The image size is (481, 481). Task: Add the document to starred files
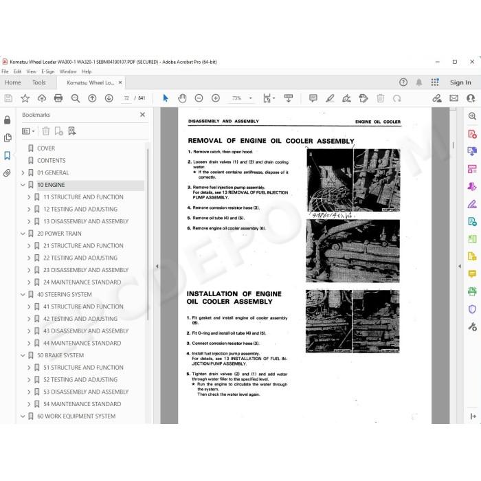25,98
